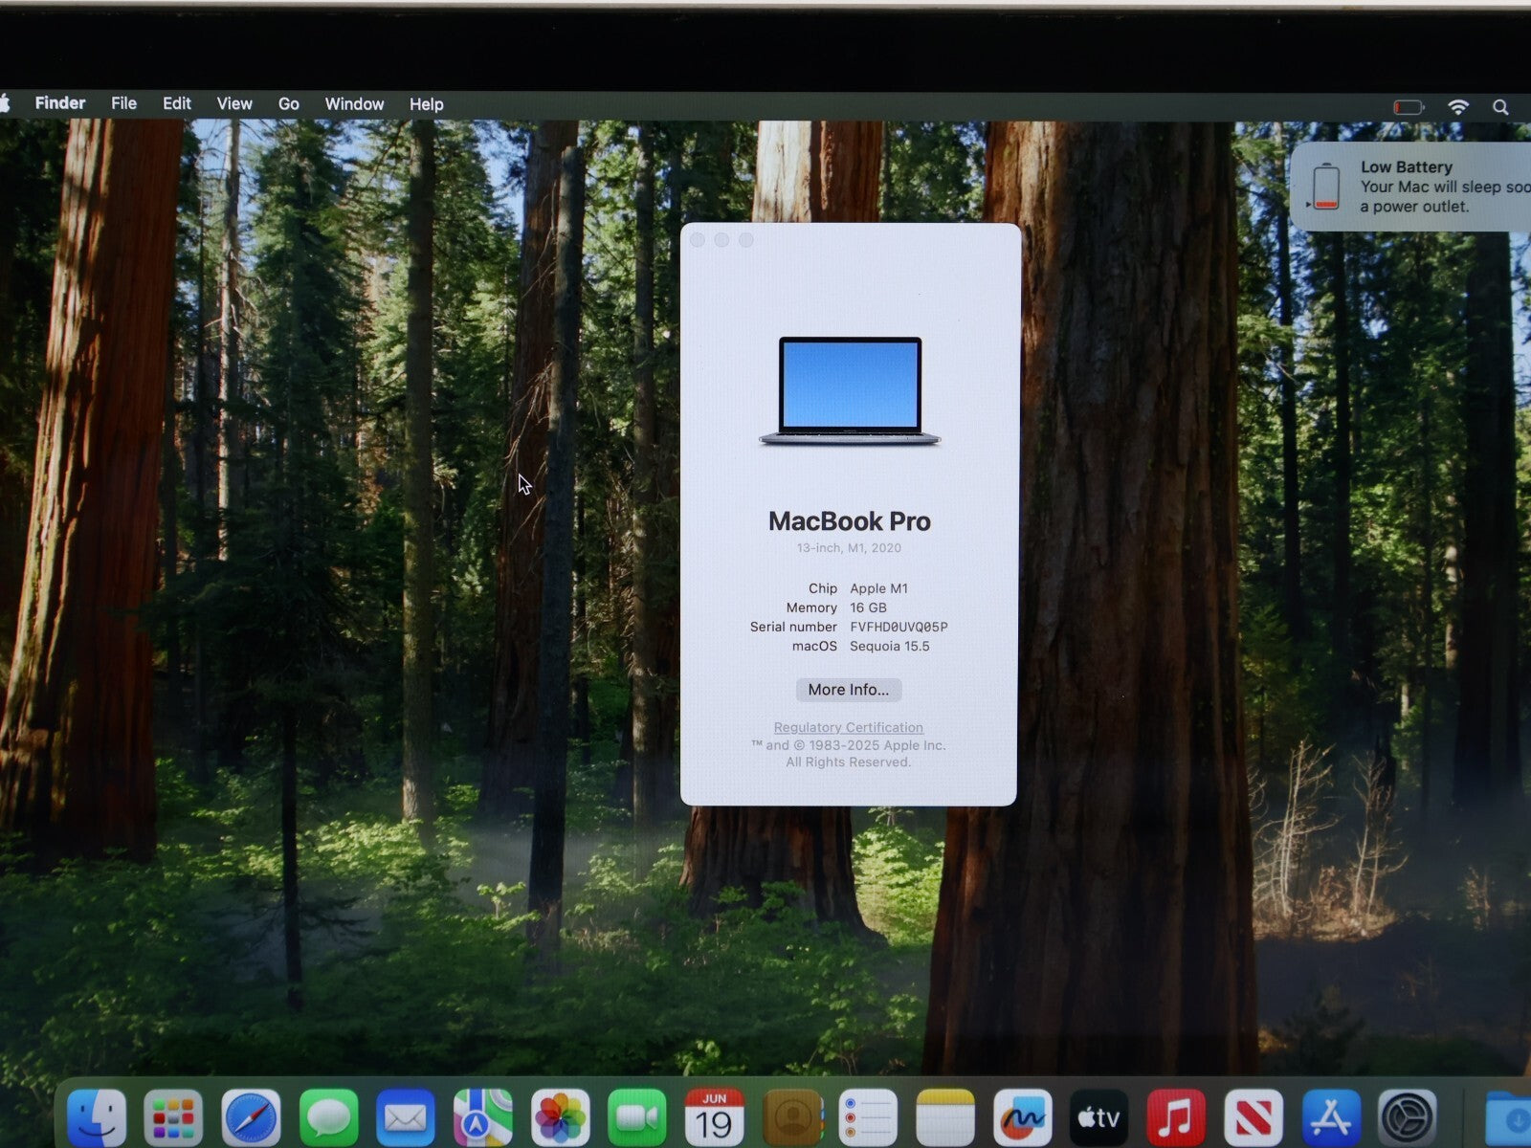Launch App Store from the dock
Viewport: 1531px width, 1148px height.
[x=1331, y=1117]
